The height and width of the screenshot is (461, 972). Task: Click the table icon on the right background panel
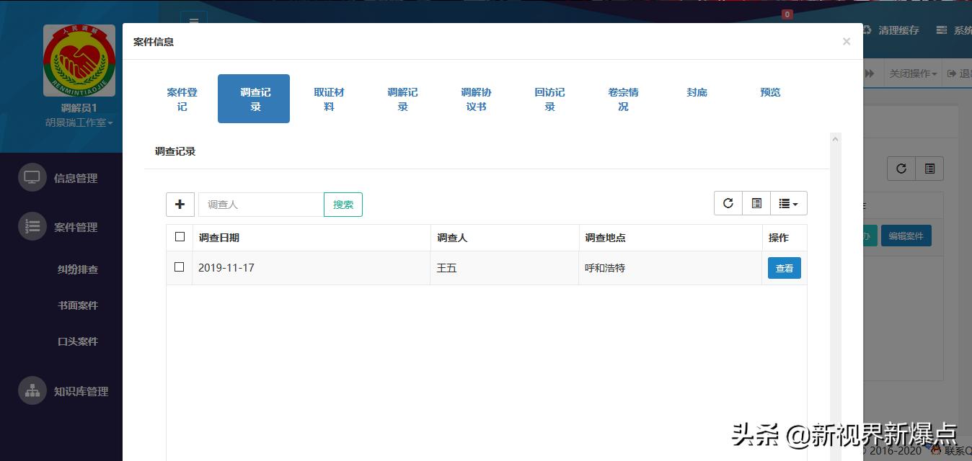pyautogui.click(x=929, y=169)
